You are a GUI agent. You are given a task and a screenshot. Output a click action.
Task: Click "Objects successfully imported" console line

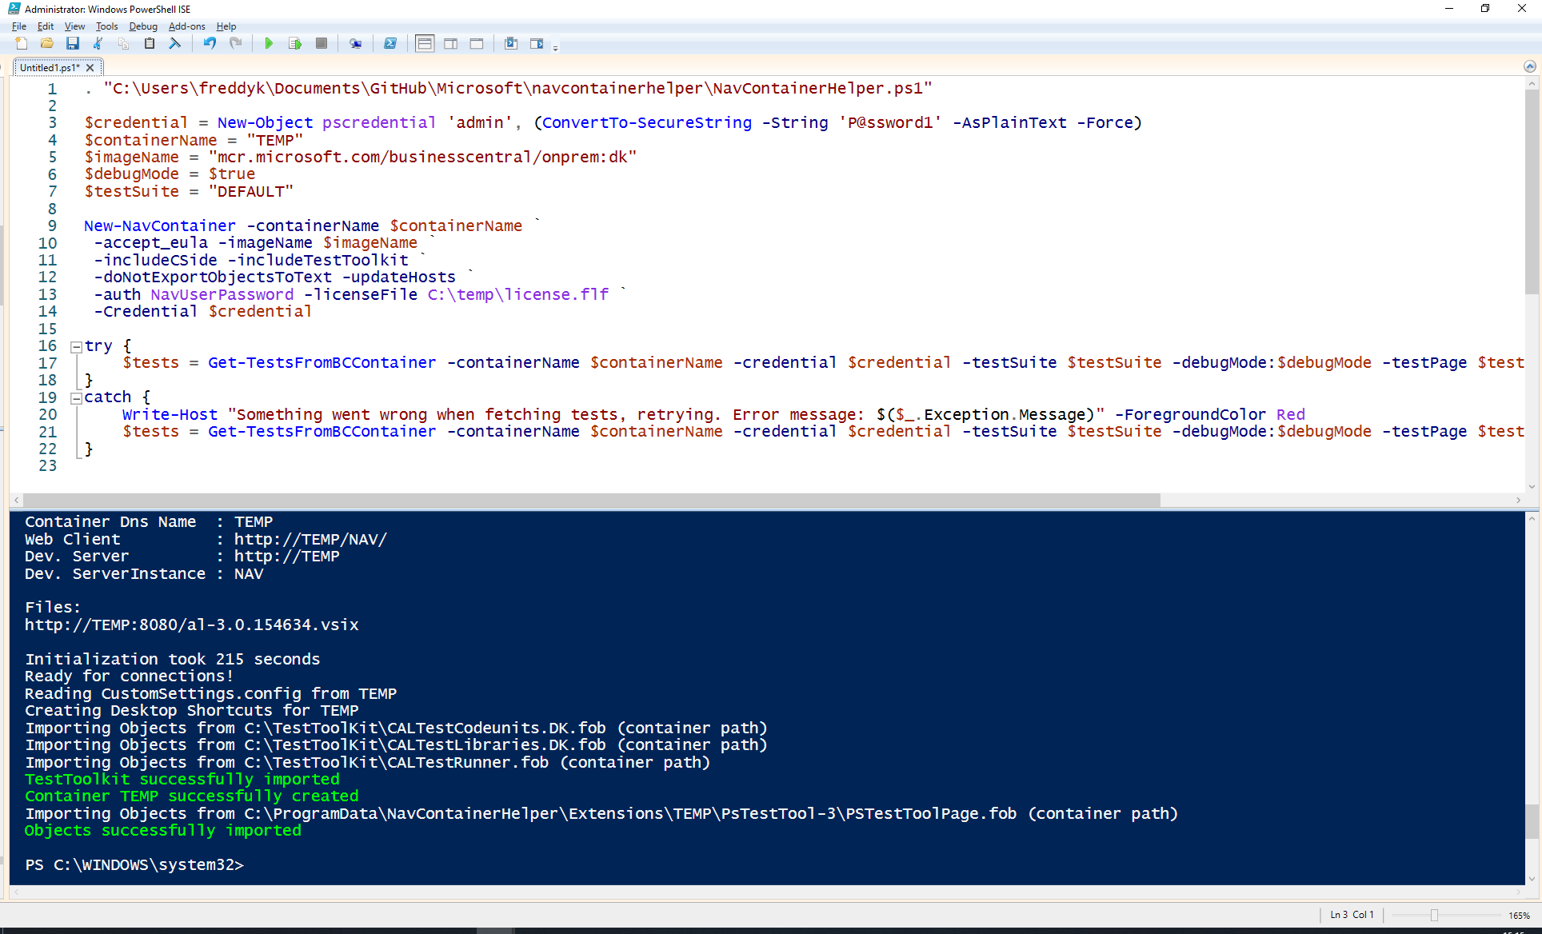click(162, 831)
